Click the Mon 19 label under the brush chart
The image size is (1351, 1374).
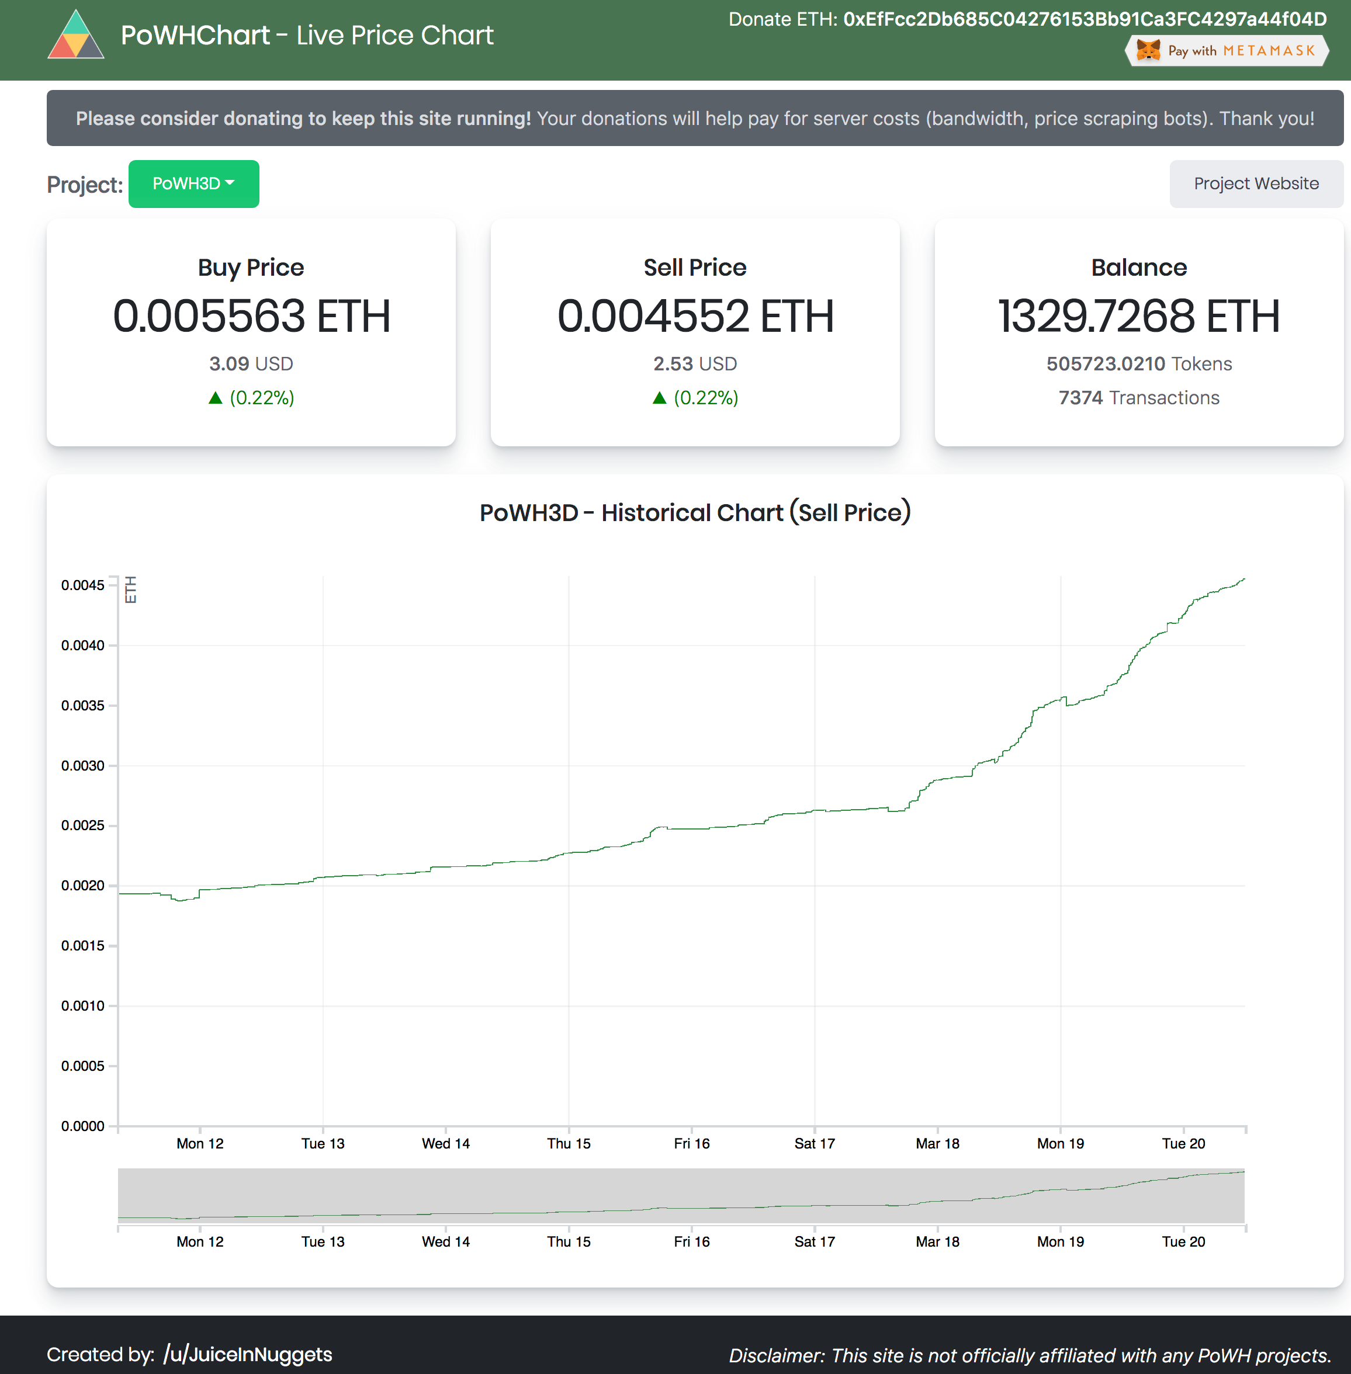point(1061,1241)
